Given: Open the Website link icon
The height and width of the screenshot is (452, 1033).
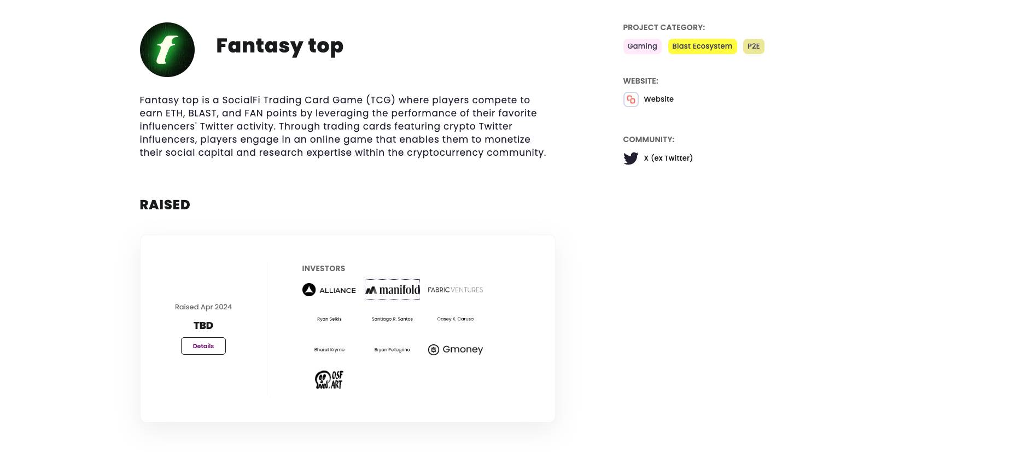Looking at the screenshot, I should pos(631,99).
